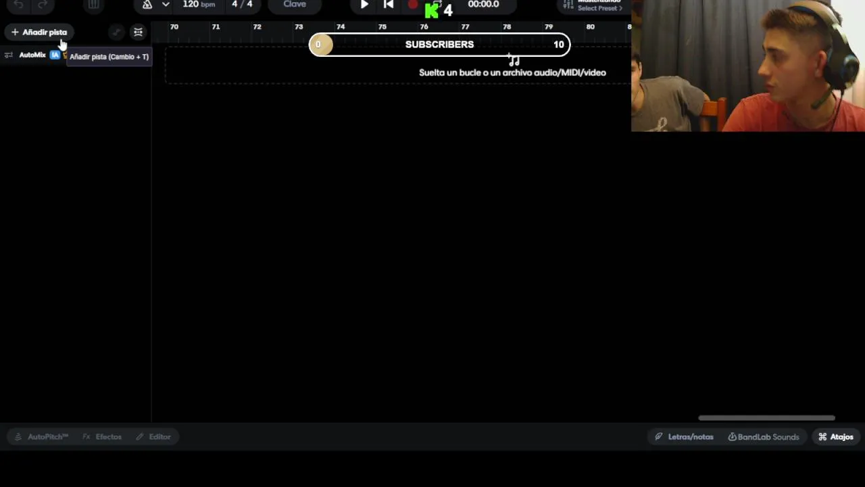Open the Letras/notas panel
Image resolution: width=865 pixels, height=487 pixels.
[x=684, y=437]
